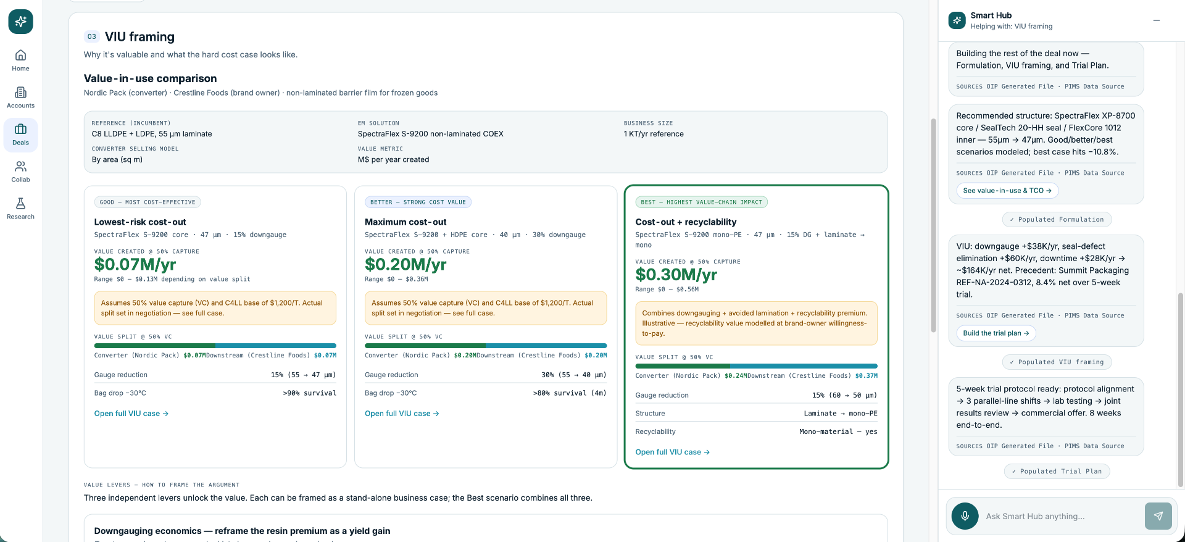The image size is (1185, 542).
Task: Click the Value-in-use comparison heading
Action: (151, 78)
